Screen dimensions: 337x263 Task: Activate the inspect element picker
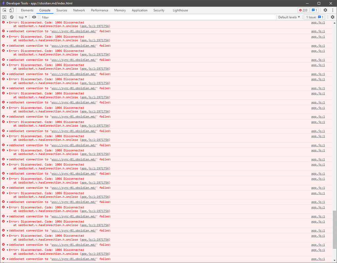pyautogui.click(x=4, y=10)
